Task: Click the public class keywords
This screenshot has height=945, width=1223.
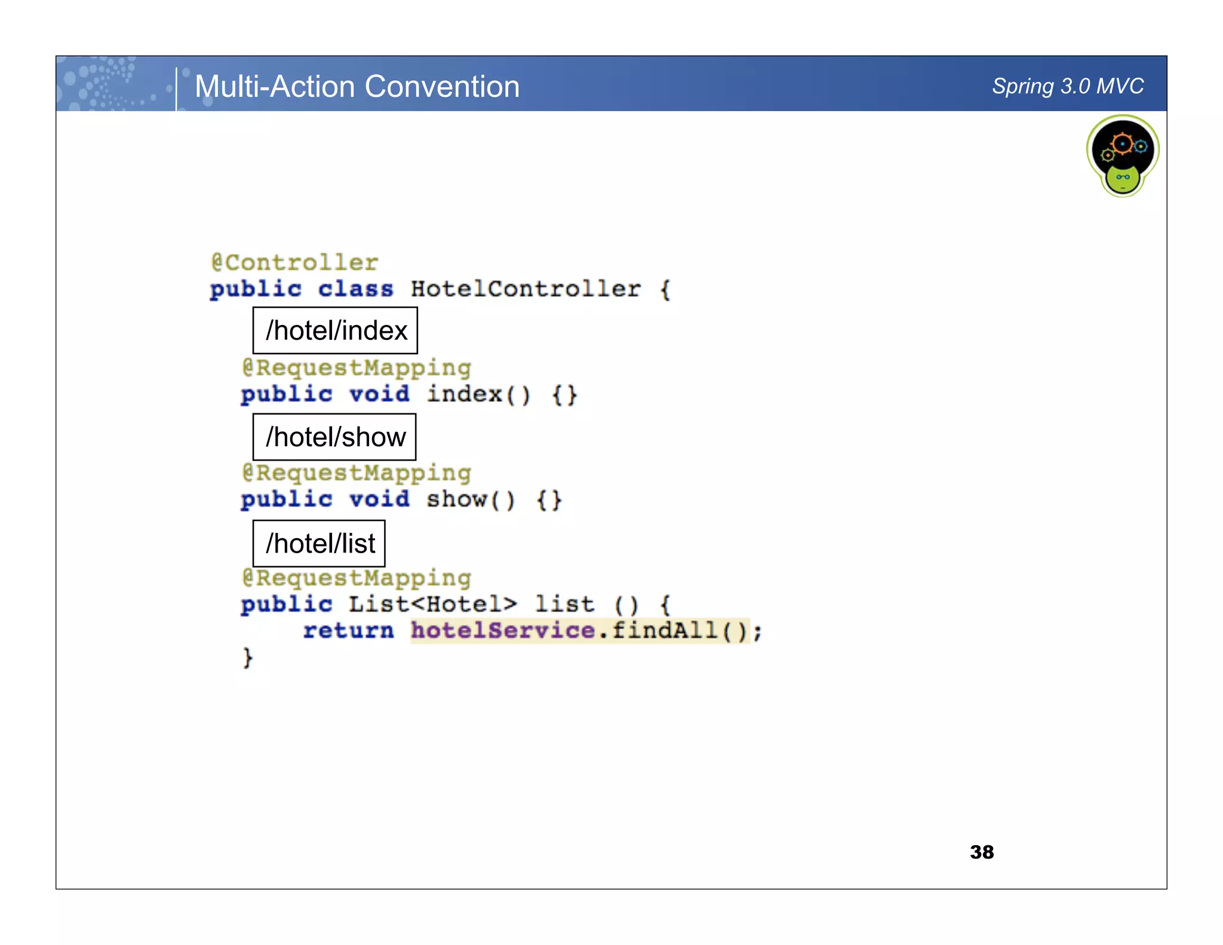Action: point(302,289)
